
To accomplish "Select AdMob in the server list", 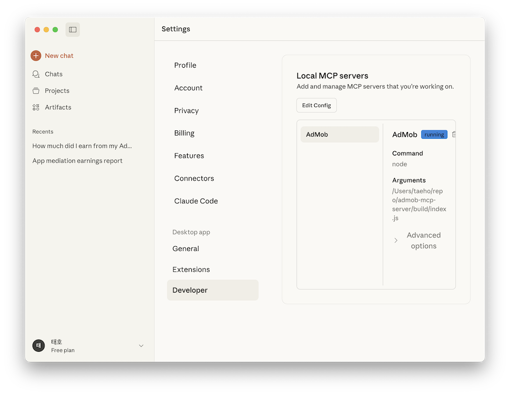I will click(x=340, y=134).
